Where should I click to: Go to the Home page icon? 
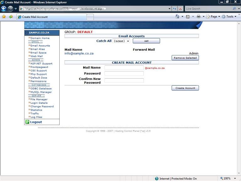[178, 17]
